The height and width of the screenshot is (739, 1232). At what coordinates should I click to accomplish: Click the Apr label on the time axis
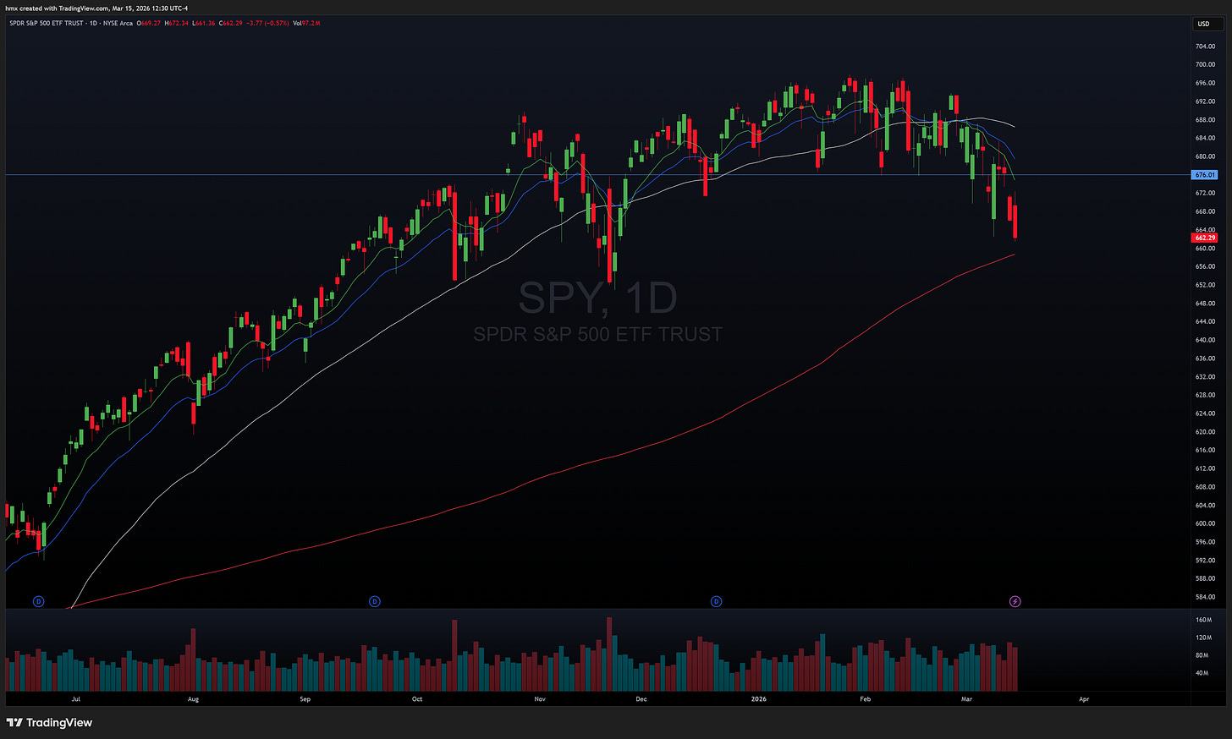(x=1084, y=699)
